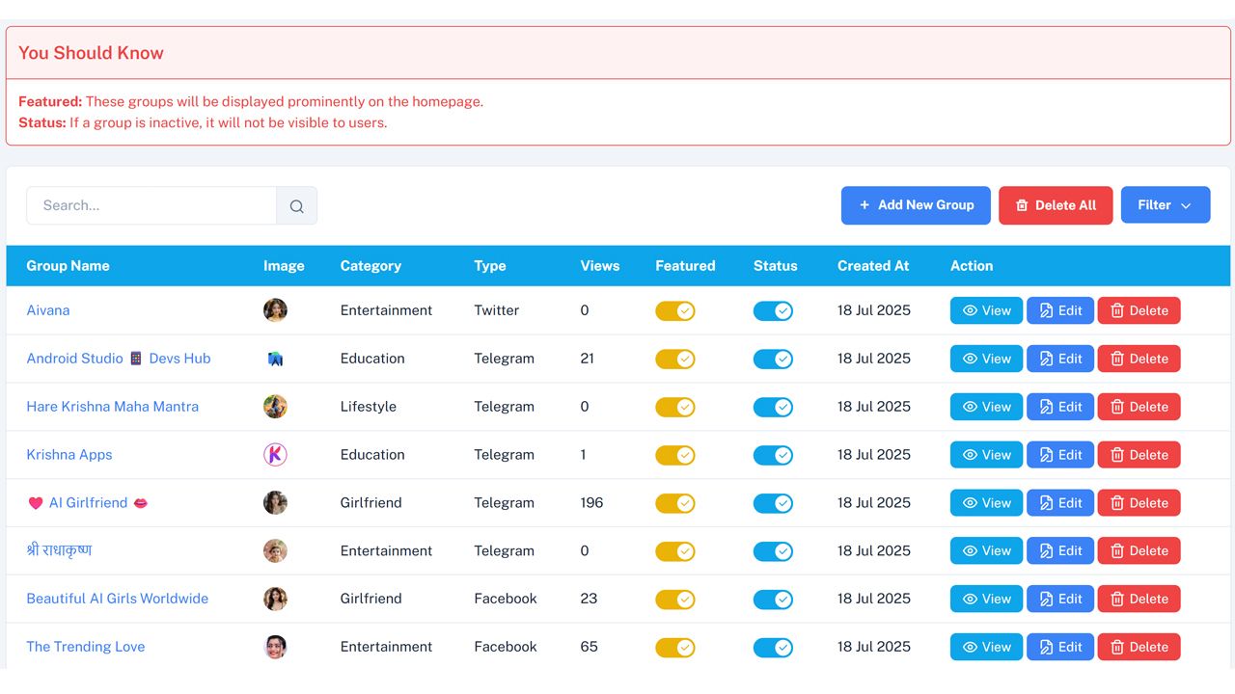Toggle Featured switch for Aivana

675,310
